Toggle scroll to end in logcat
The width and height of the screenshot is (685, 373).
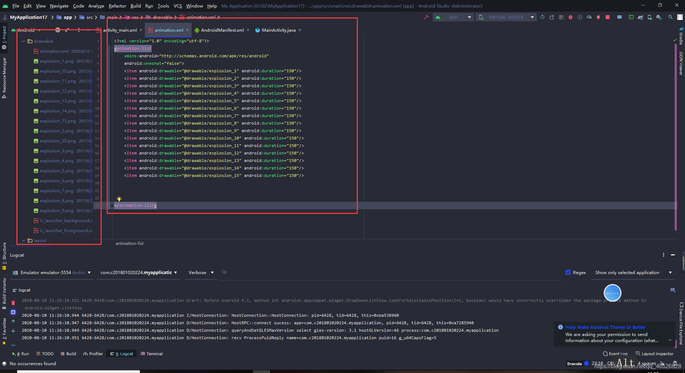pos(13,312)
